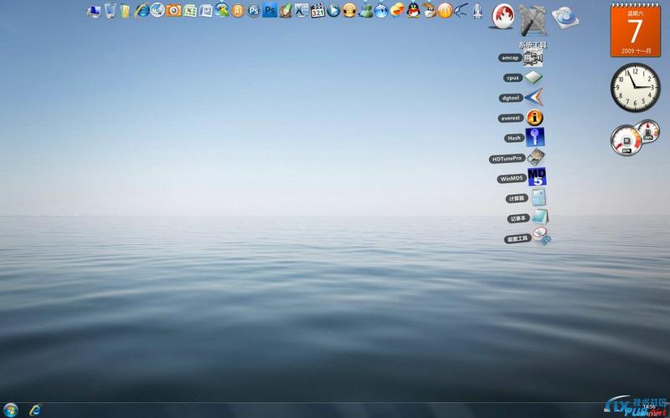
Task: Launch the world globe browser dock icon
Action: tap(157, 10)
